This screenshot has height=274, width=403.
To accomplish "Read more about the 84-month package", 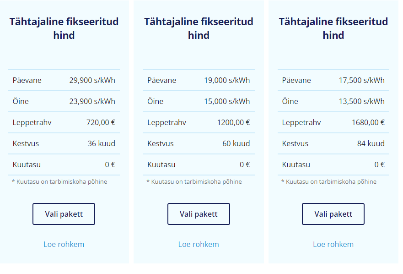I will 333,244.
